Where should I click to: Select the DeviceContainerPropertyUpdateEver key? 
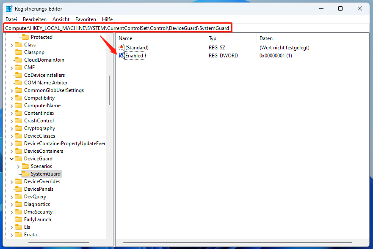(65, 143)
